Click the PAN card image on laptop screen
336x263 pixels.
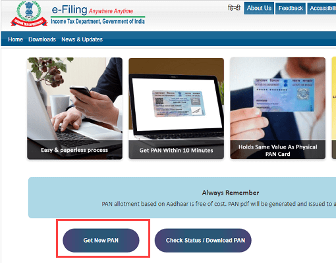179,103
